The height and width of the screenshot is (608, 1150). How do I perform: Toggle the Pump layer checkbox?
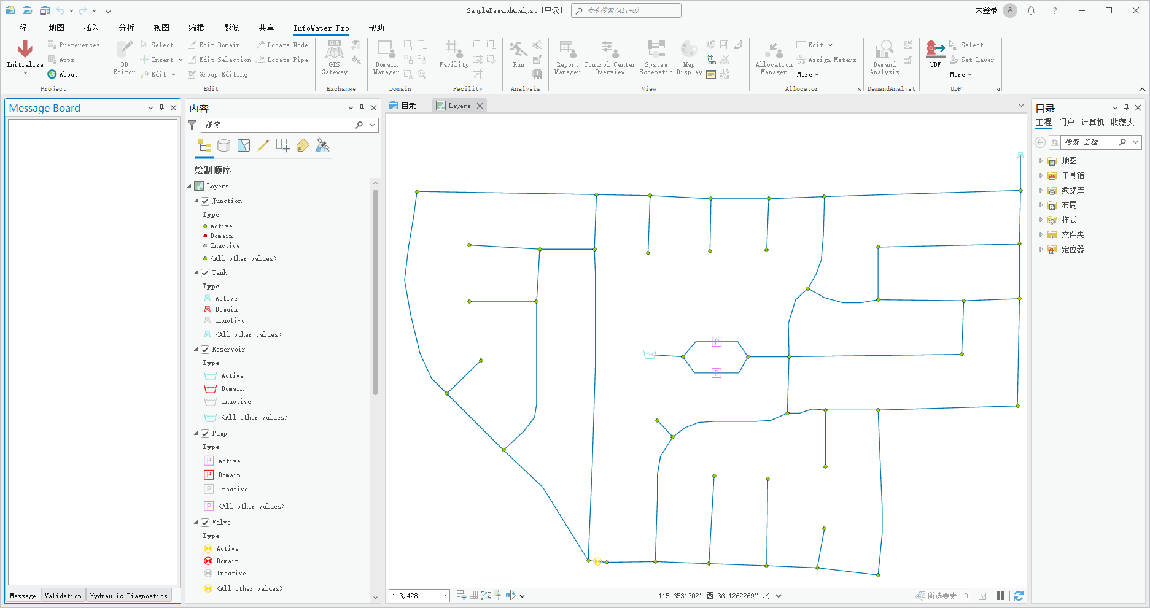click(x=205, y=434)
